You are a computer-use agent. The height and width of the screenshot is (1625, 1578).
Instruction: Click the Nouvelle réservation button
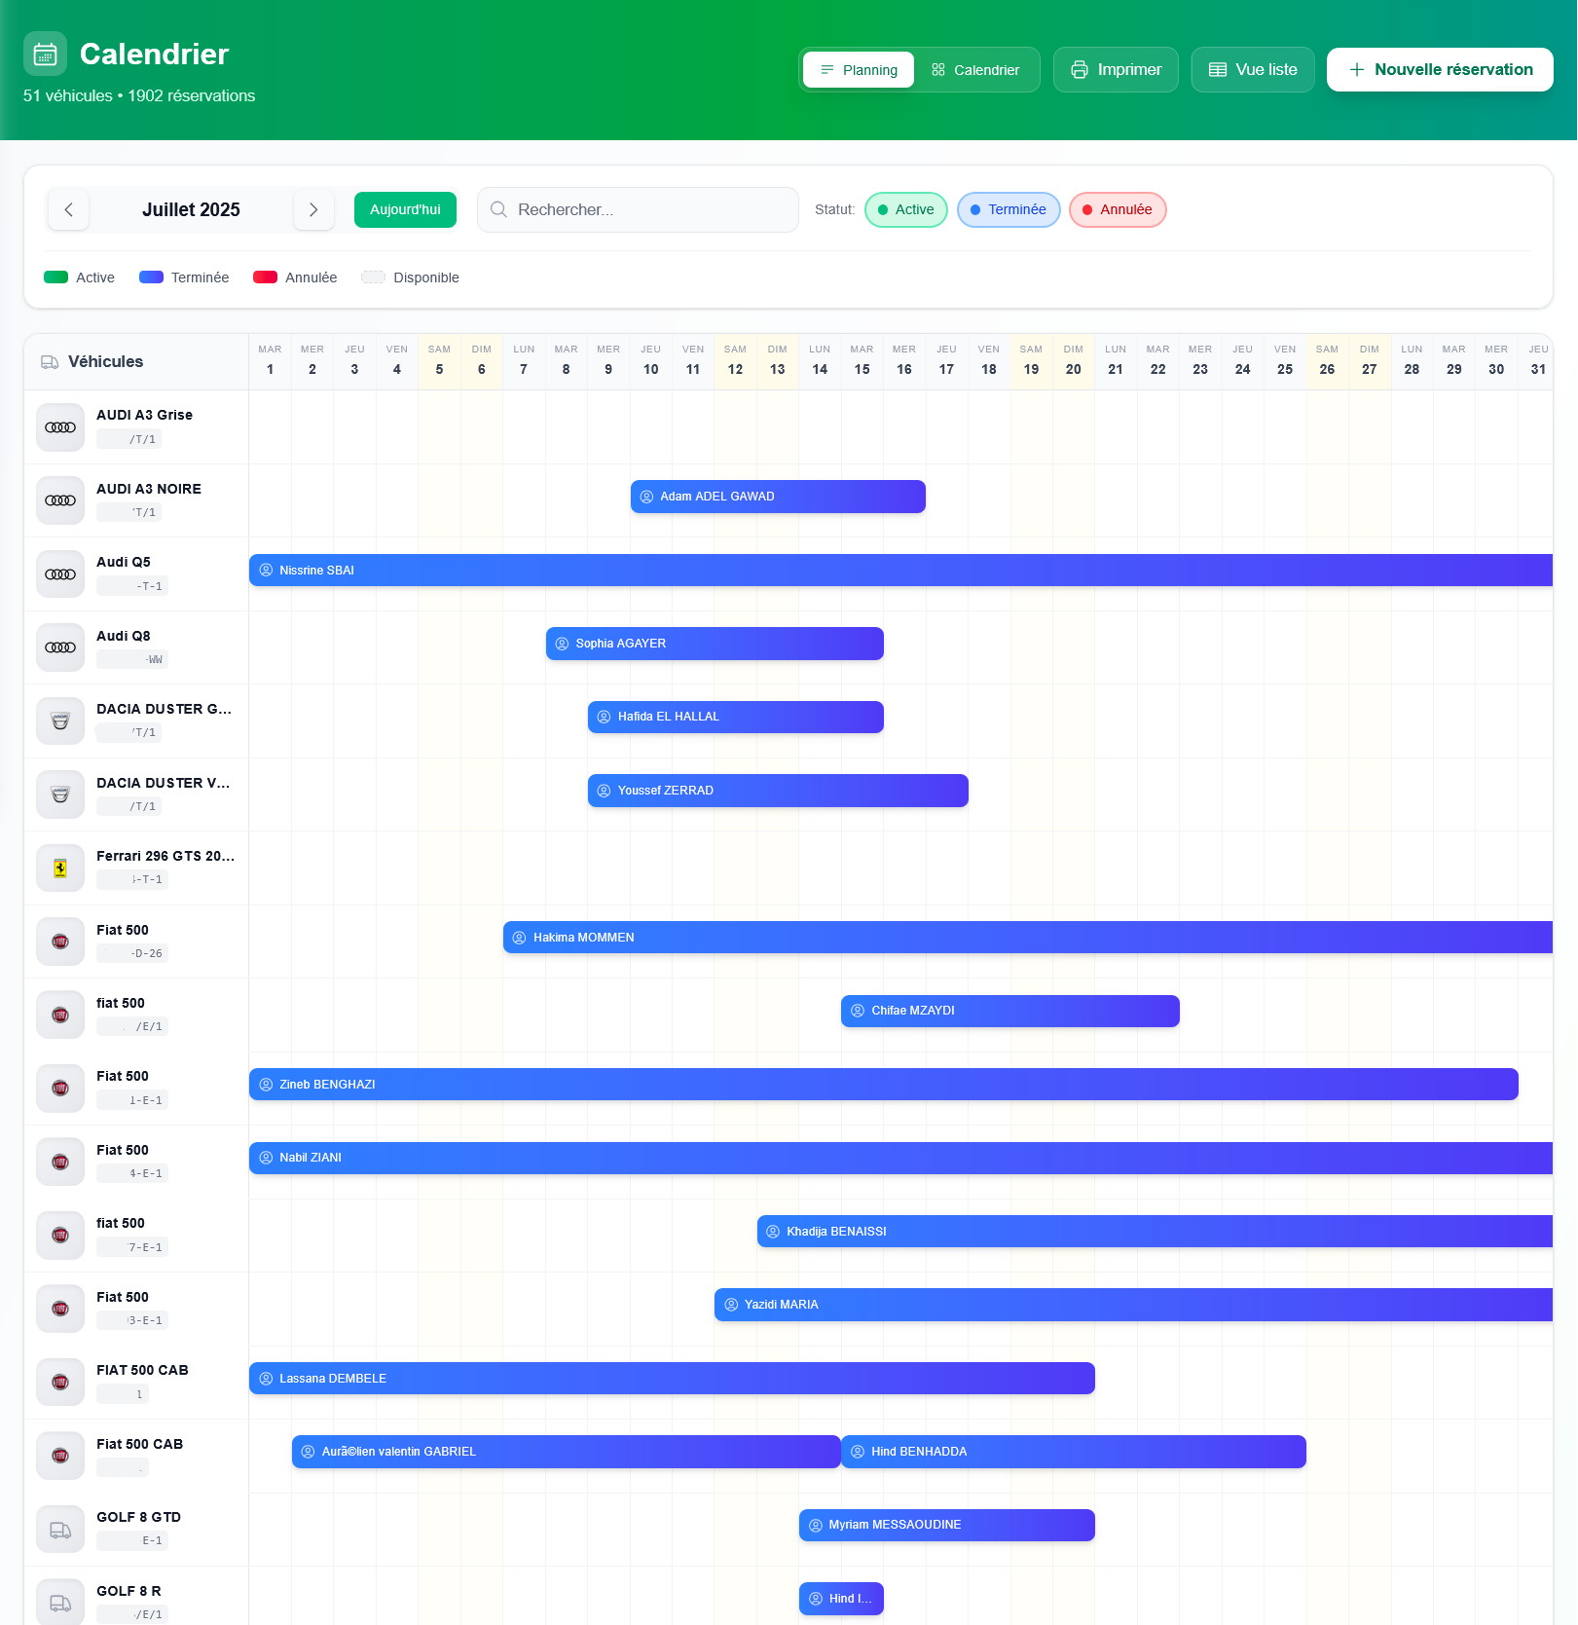coord(1439,69)
